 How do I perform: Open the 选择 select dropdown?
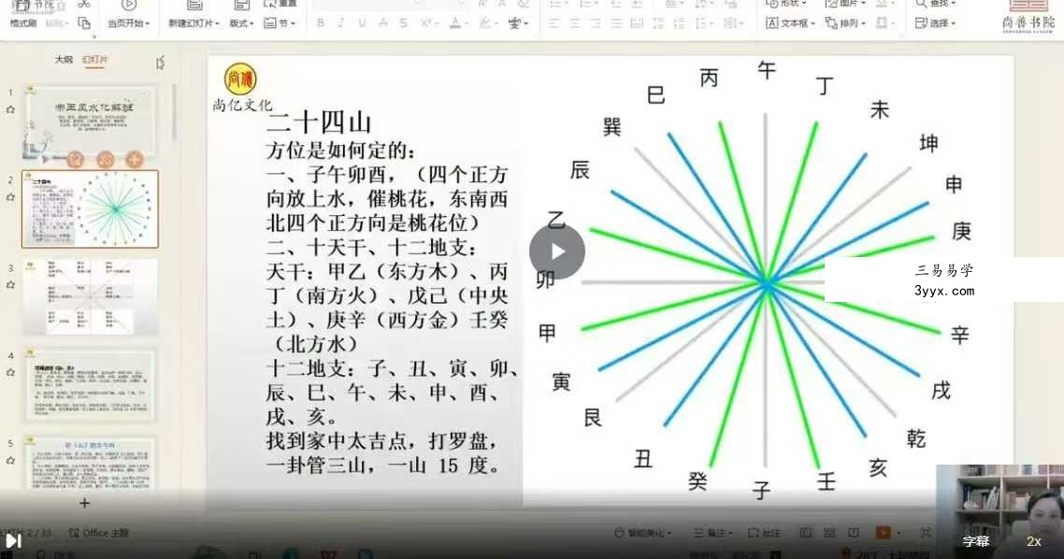(935, 23)
